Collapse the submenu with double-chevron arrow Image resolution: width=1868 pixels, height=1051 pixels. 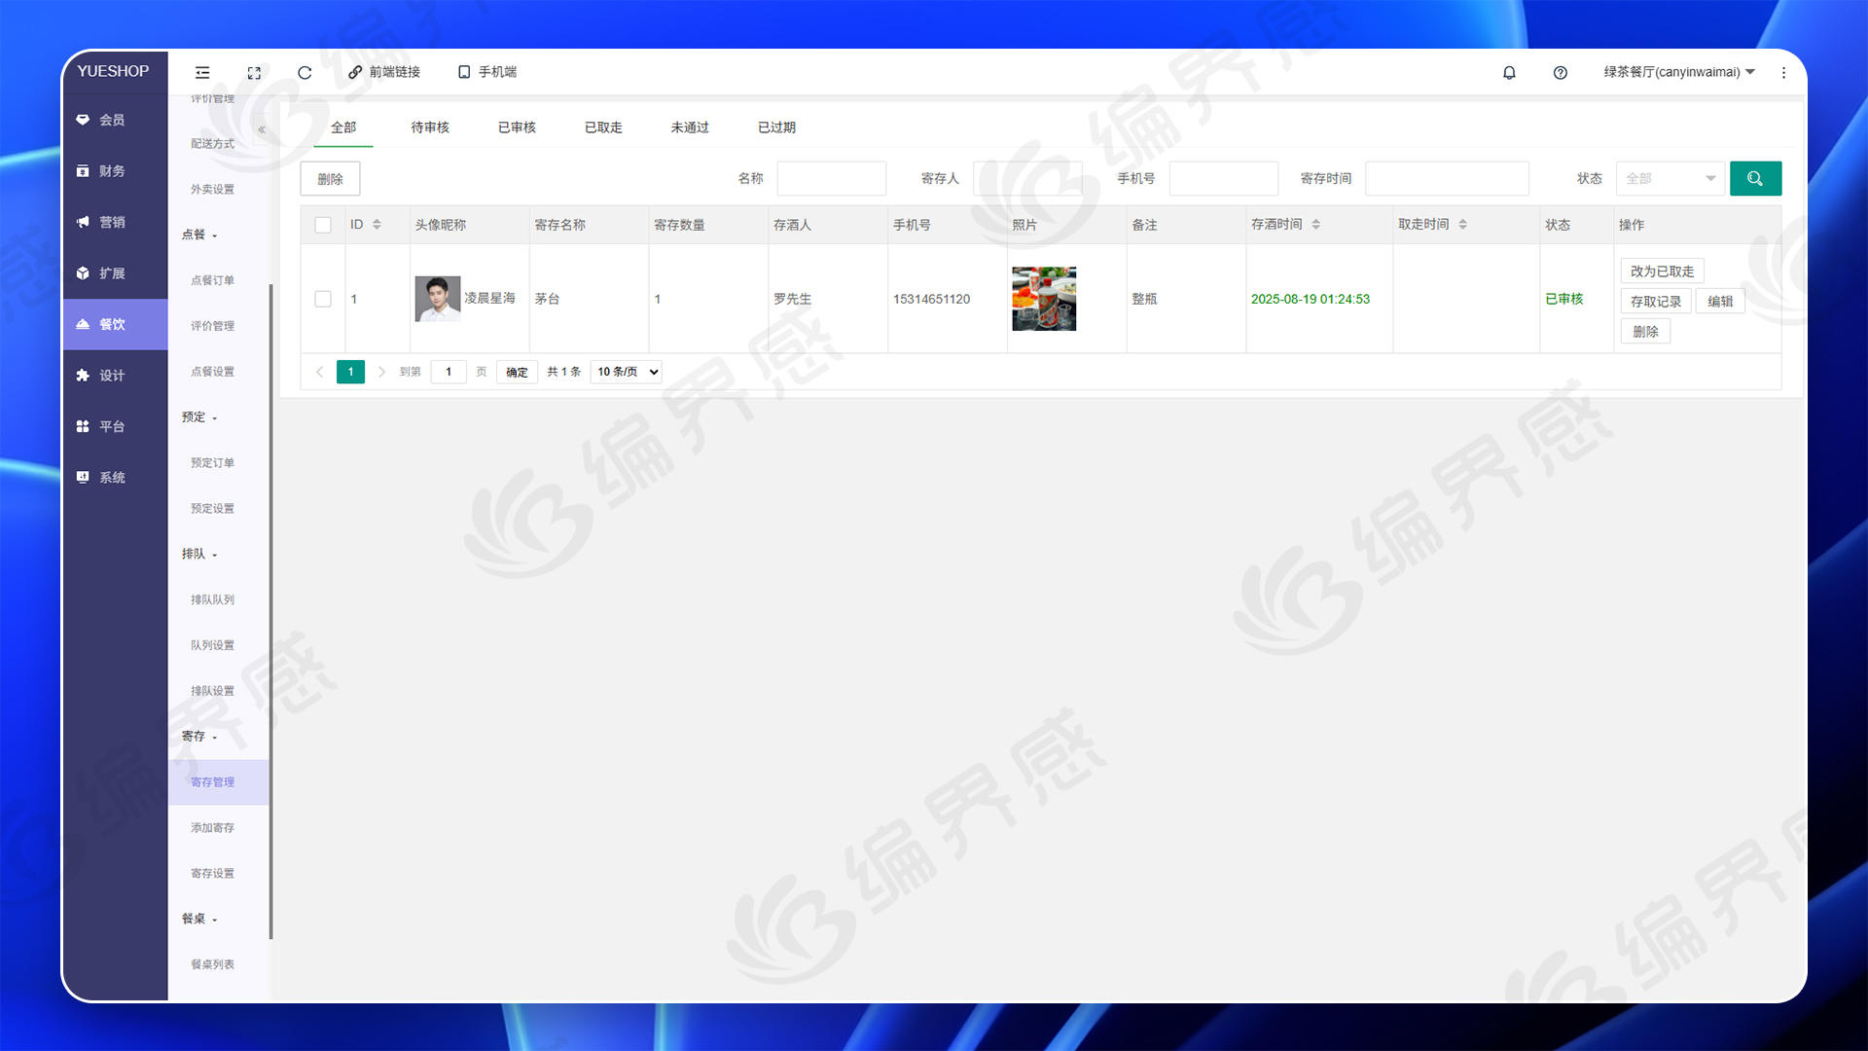coord(261,129)
